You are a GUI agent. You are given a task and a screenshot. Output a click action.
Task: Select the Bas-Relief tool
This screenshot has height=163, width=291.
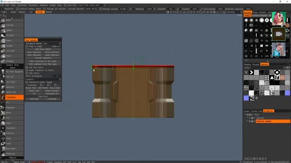12,149
